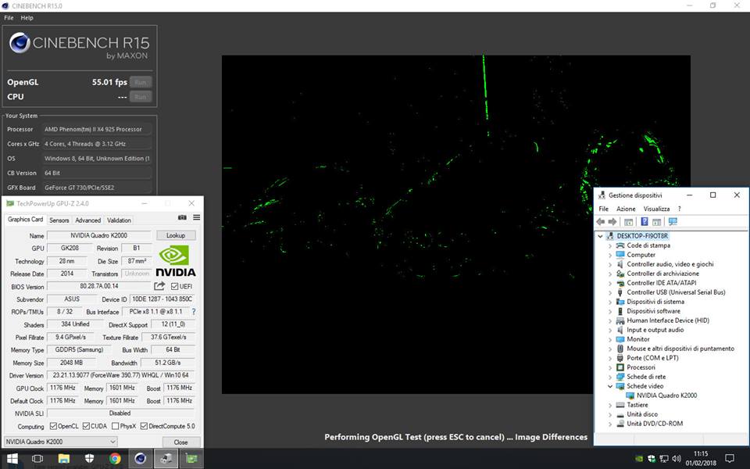Select GPU-Z Graphics Card tab
The width and height of the screenshot is (750, 469).
tap(25, 219)
